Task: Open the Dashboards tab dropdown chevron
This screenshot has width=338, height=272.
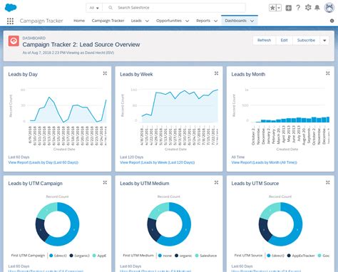Action: tap(252, 21)
